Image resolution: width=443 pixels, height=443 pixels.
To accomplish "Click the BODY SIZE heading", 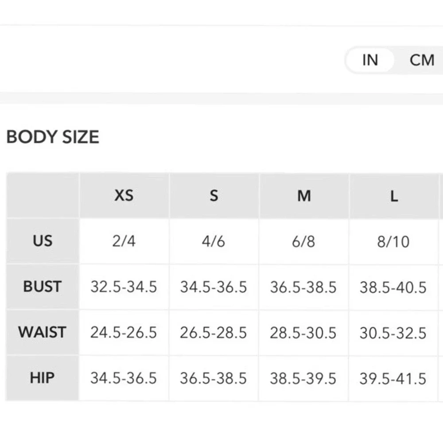I will point(53,137).
